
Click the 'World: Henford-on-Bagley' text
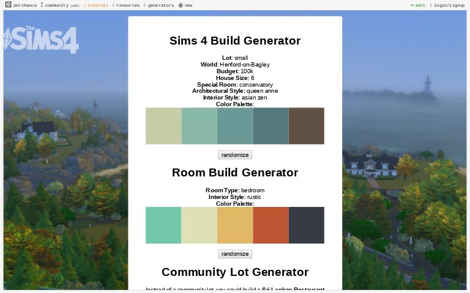click(235, 65)
